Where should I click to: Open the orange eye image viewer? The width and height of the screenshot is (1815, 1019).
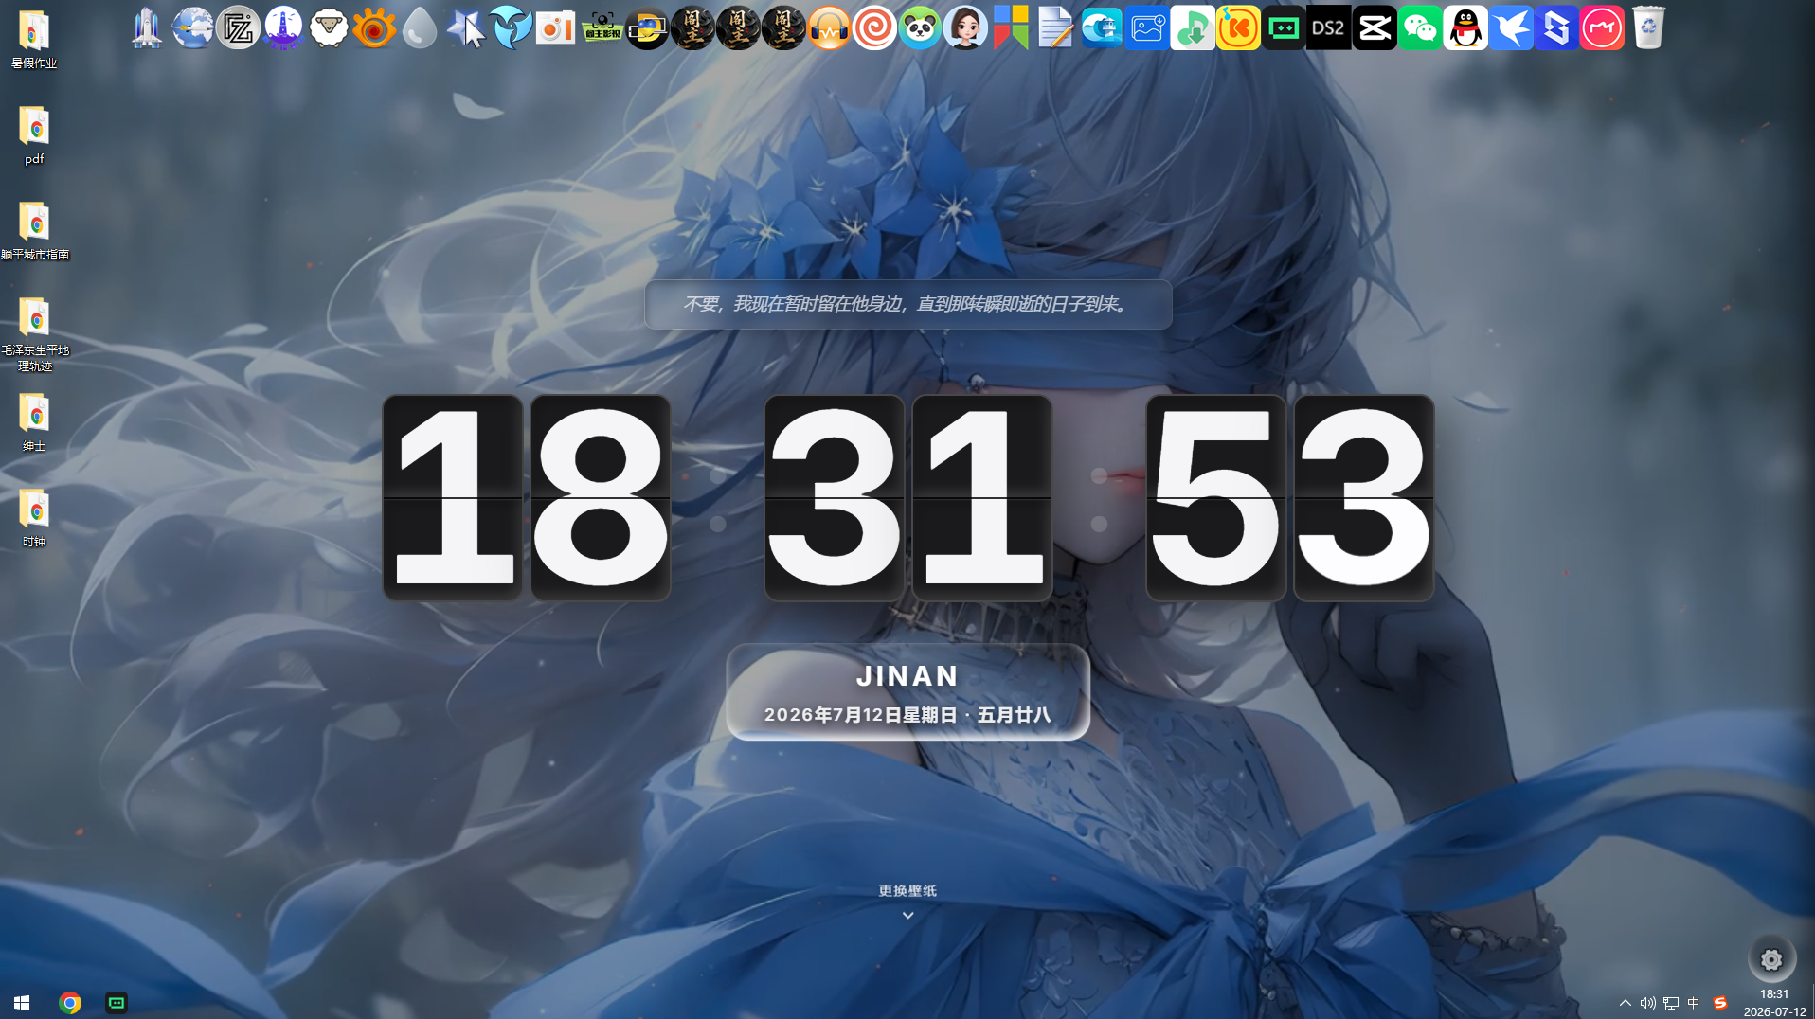(374, 27)
